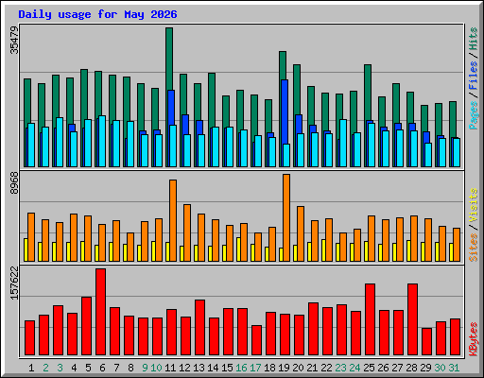Select day 1 on the date axis
Viewport: 484px width, 378px height.
[x=31, y=368]
